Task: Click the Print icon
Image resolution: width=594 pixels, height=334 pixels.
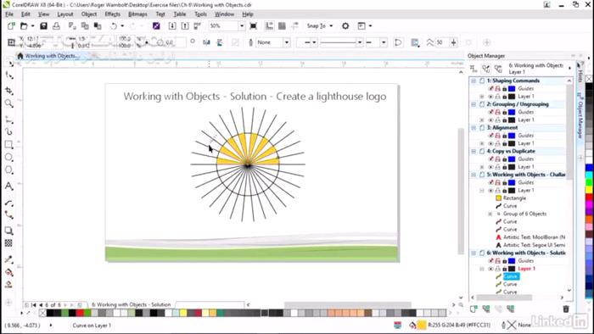Action: pos(56,25)
